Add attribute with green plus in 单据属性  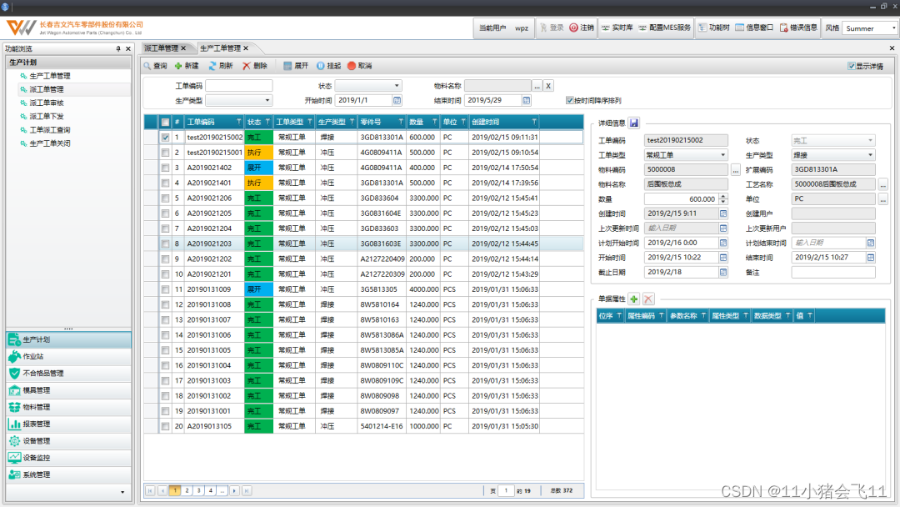pyautogui.click(x=633, y=299)
